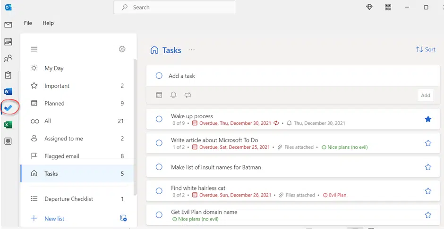Open the Planned smart list
The width and height of the screenshot is (444, 229).
pyautogui.click(x=77, y=103)
